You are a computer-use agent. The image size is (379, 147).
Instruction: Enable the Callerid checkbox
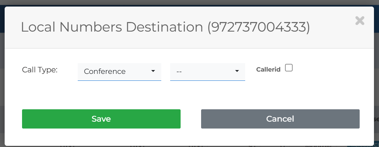pyautogui.click(x=289, y=68)
